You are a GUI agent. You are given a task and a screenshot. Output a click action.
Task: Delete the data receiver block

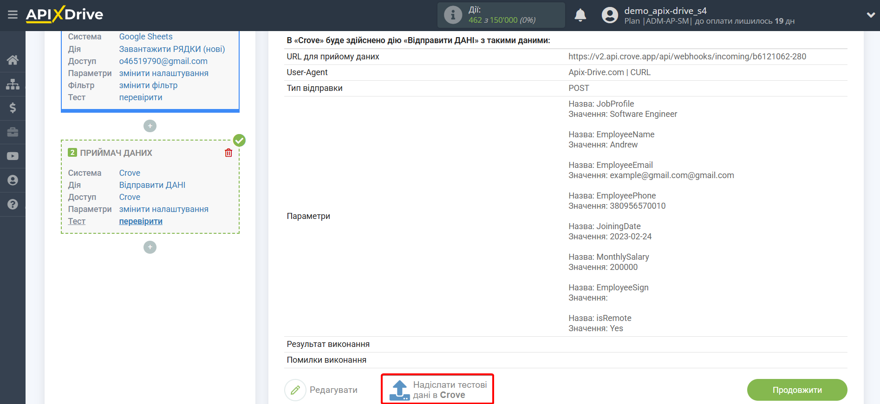228,153
